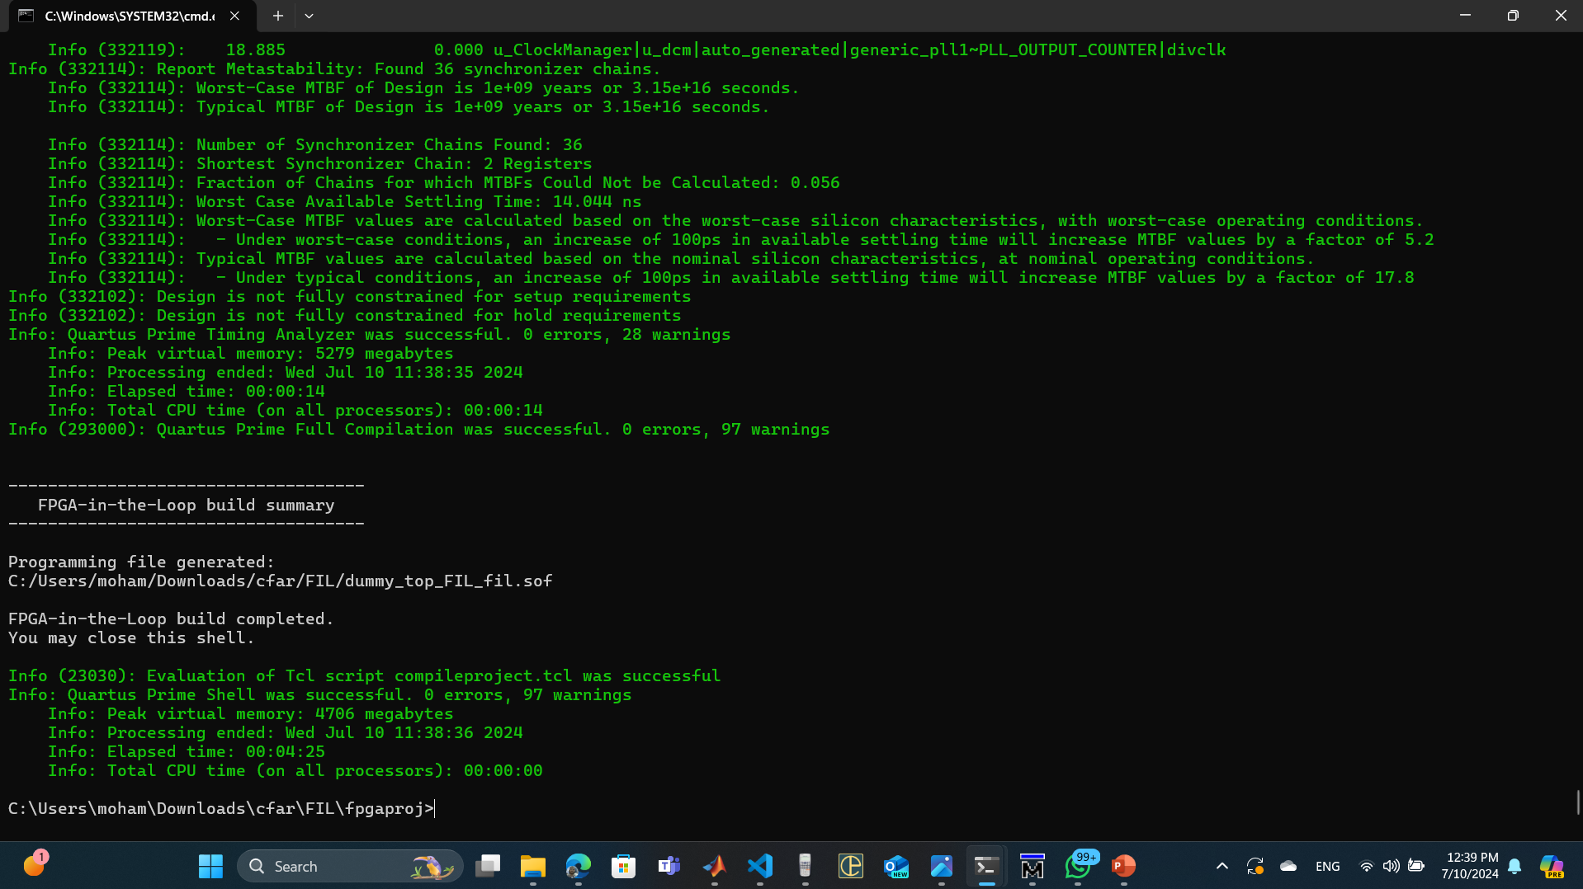The image size is (1583, 889).
Task: Focus Windows Terminal taskbar icon
Action: point(987,866)
